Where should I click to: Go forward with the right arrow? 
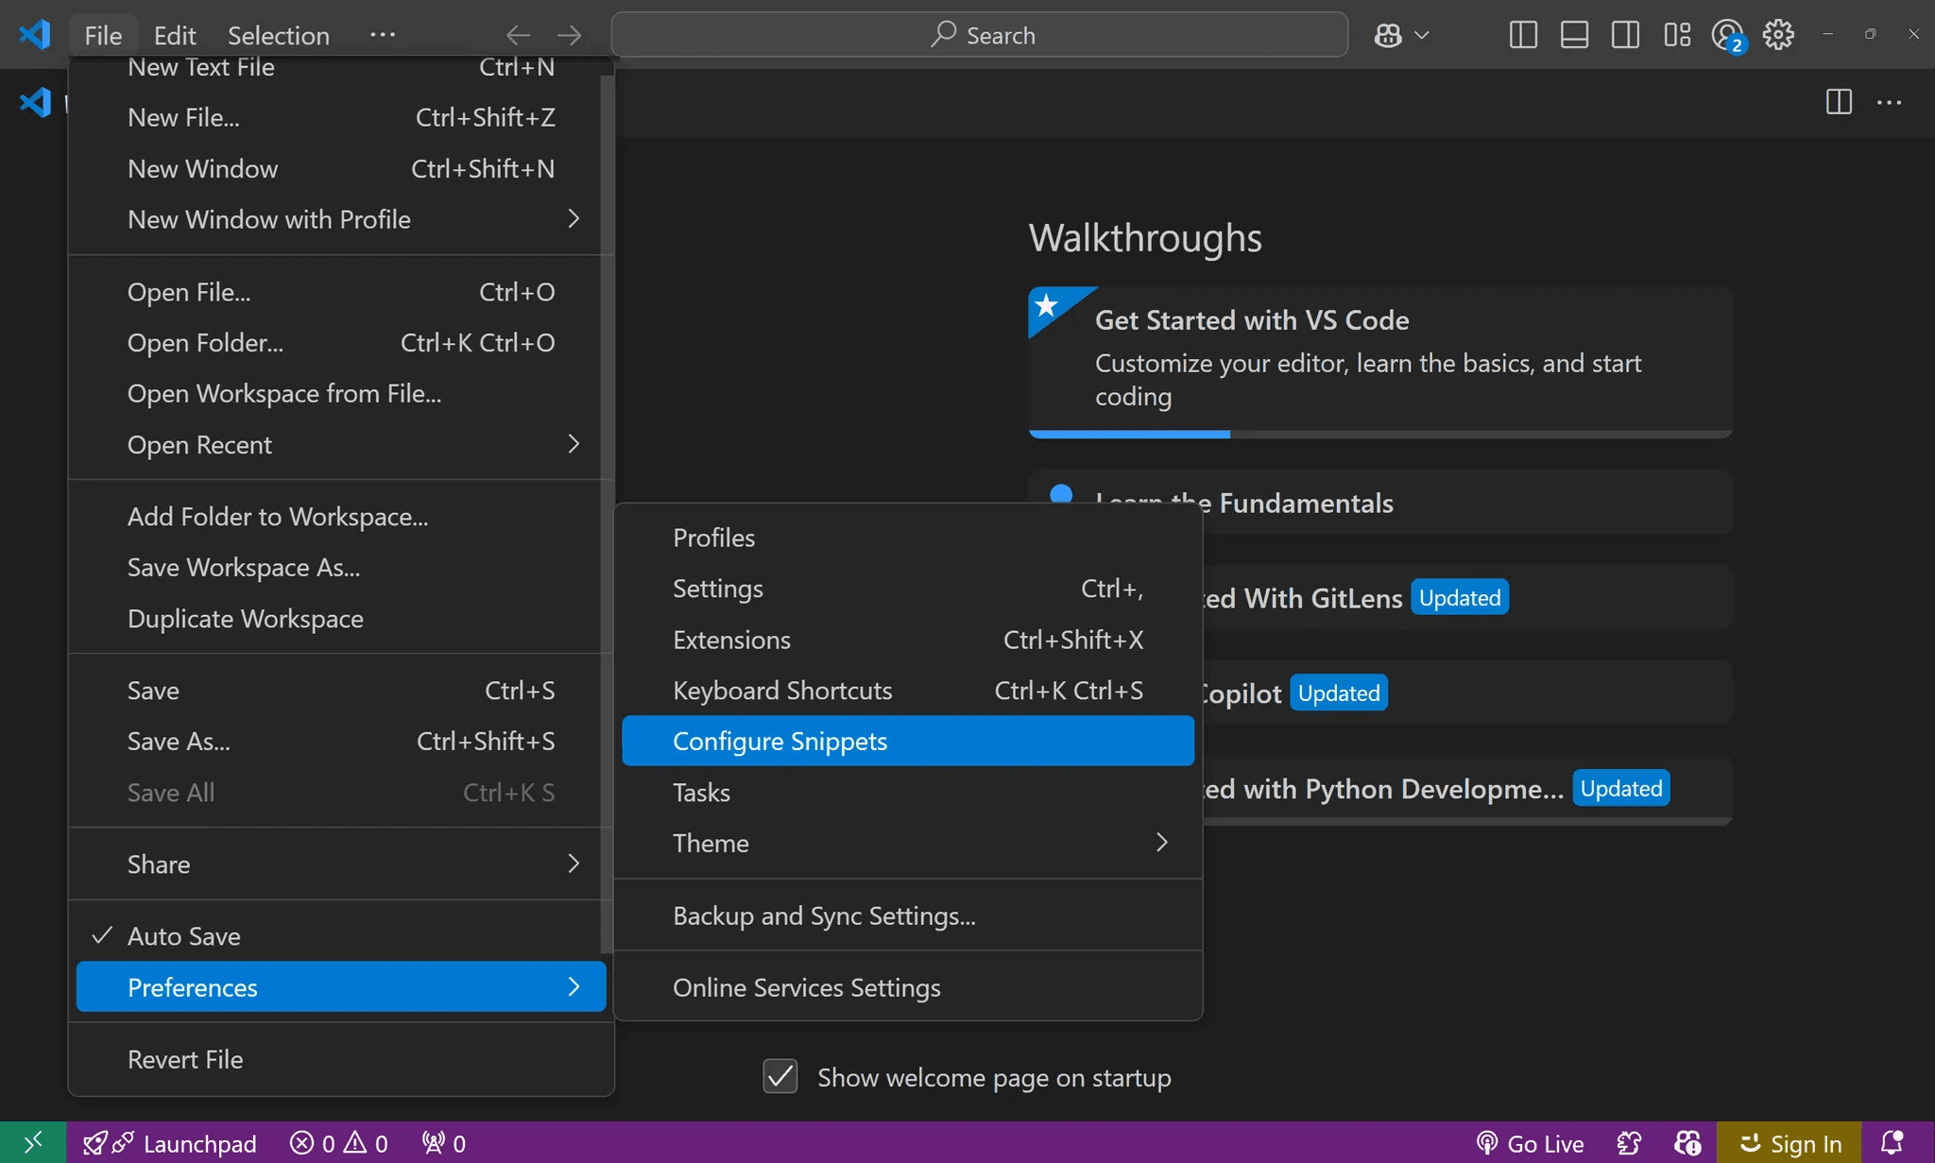569,36
